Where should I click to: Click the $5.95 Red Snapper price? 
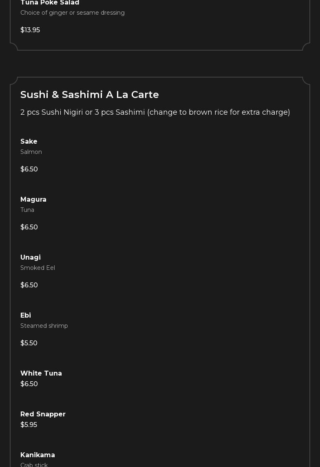click(29, 425)
